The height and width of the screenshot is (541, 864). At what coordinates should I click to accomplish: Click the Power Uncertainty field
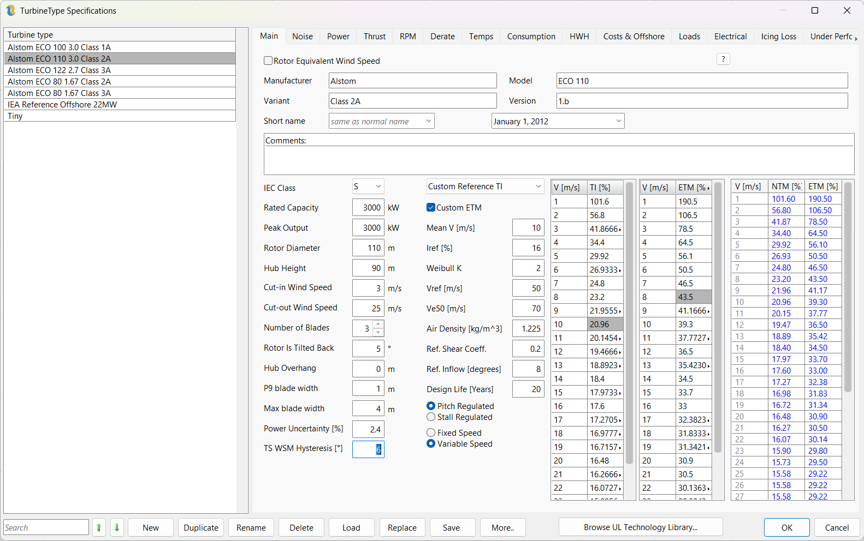click(x=368, y=429)
